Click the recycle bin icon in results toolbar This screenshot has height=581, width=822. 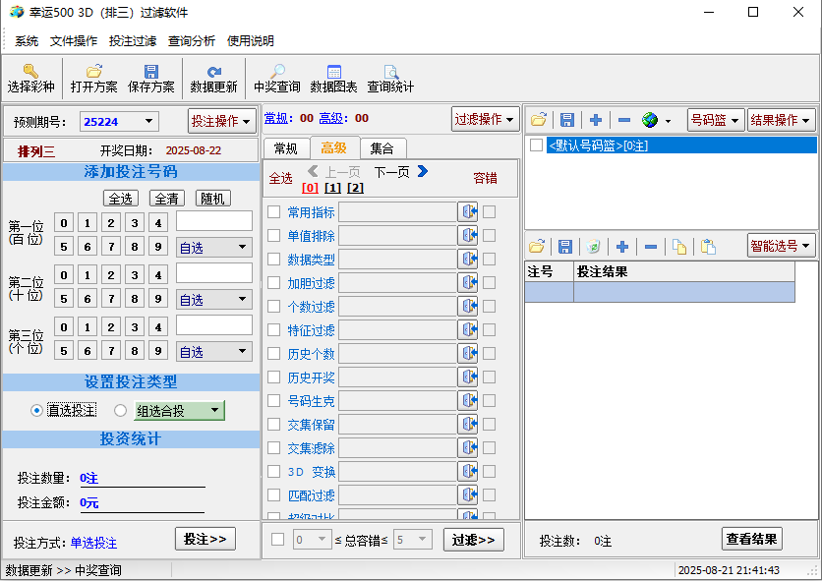(x=594, y=246)
